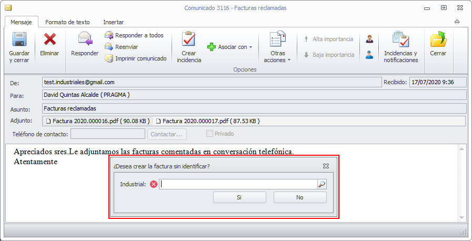This screenshot has height=241, width=472.
Task: Open attachment Factura 2020.000017.pdf
Action: click(208, 121)
